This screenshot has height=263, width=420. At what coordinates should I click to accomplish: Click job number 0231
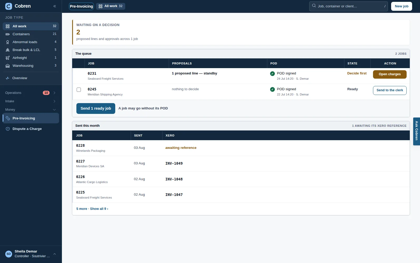92,74
